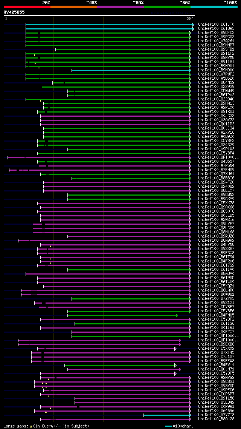241x429 pixels.
Task: Open the UniRef100_Q9SFB1 hit label
Action: pyautogui.click(x=216, y=49)
